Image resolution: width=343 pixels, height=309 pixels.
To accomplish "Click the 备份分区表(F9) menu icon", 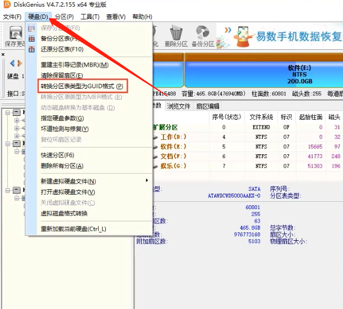I will (x=31, y=38).
